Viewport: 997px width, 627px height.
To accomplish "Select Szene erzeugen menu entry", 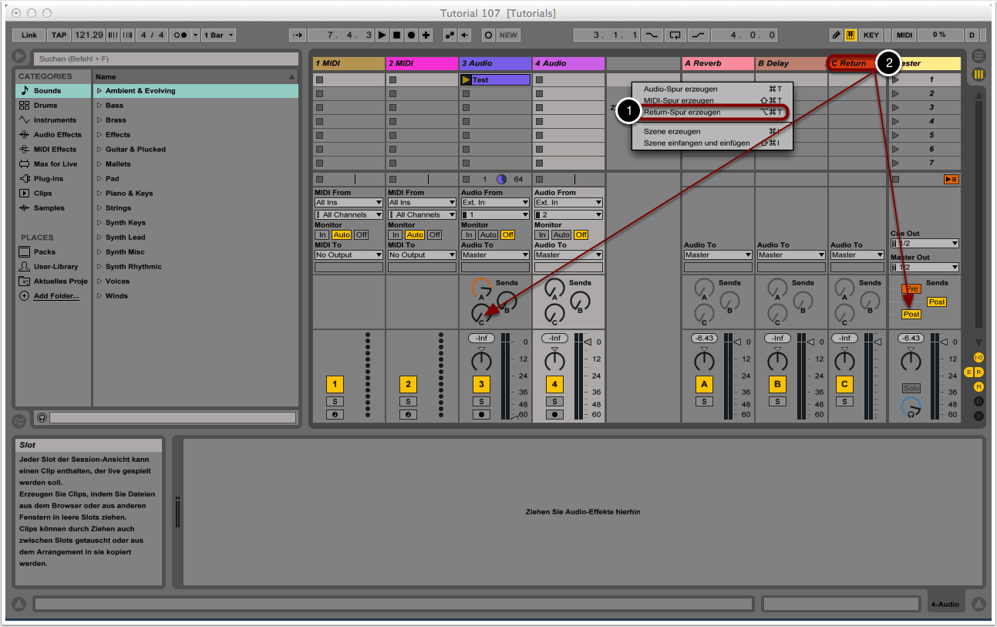I will [672, 132].
